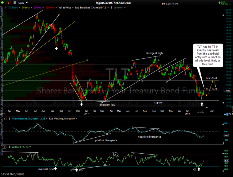Click the PPO current value label
The width and height of the screenshot is (233, 177).
click(x=226, y=135)
